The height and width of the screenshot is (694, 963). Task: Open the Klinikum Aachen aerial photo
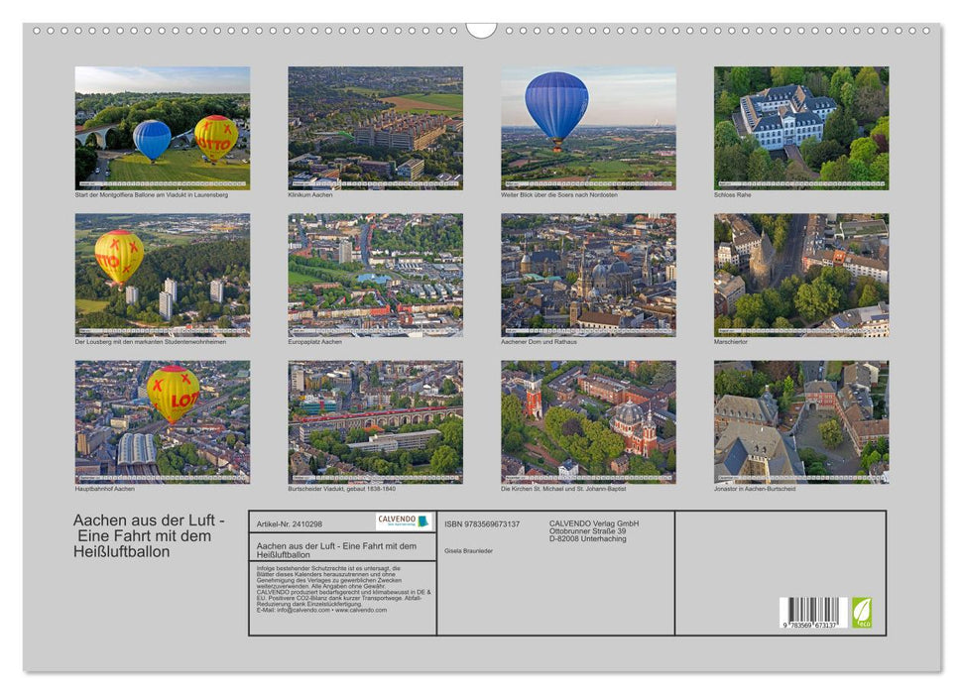coord(375,128)
